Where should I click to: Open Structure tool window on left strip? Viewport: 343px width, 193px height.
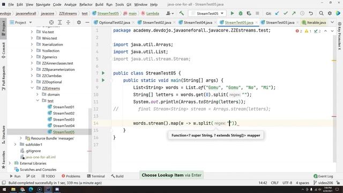4,135
